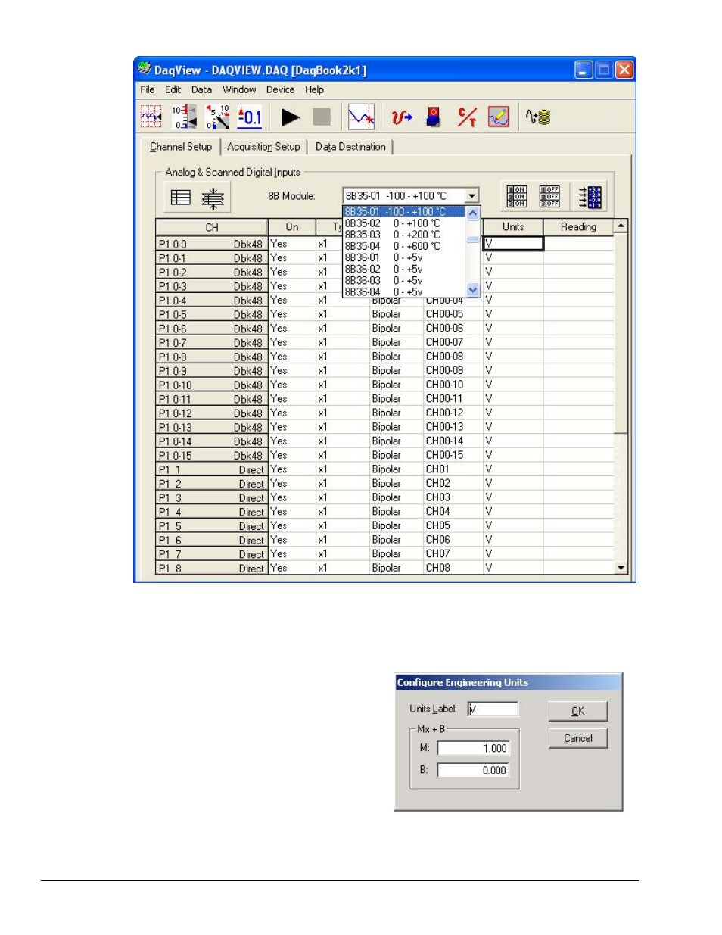
Task: Click the CH00-13 label cell
Action: pos(453,427)
